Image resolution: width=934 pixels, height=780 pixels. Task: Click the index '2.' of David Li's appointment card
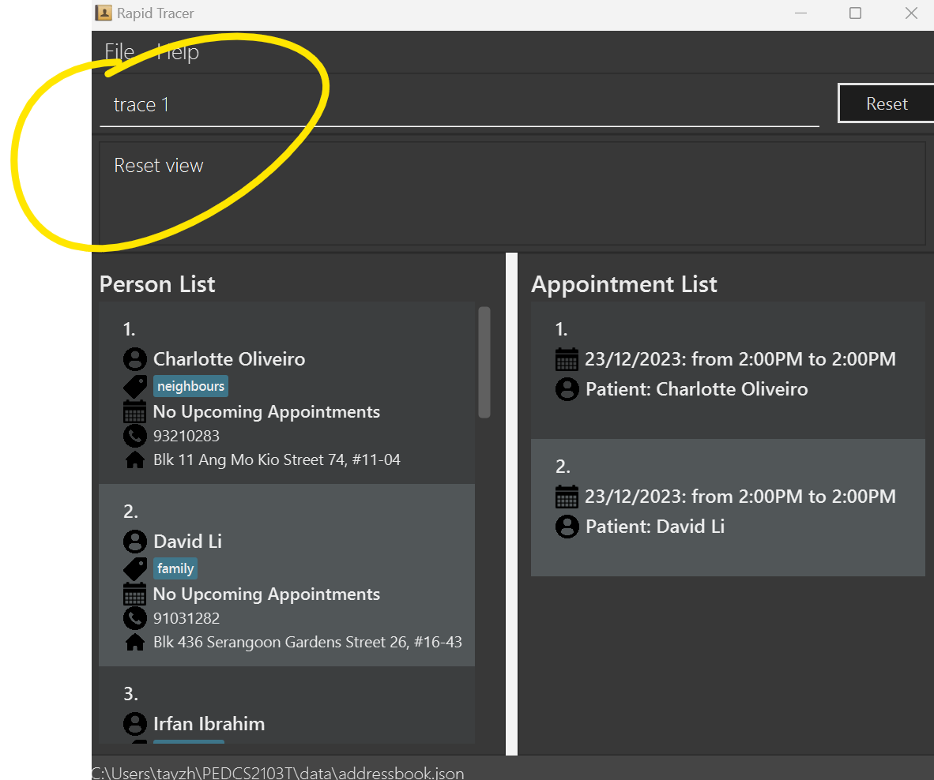563,467
